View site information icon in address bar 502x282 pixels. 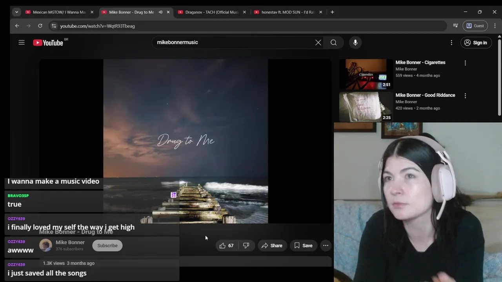click(54, 26)
